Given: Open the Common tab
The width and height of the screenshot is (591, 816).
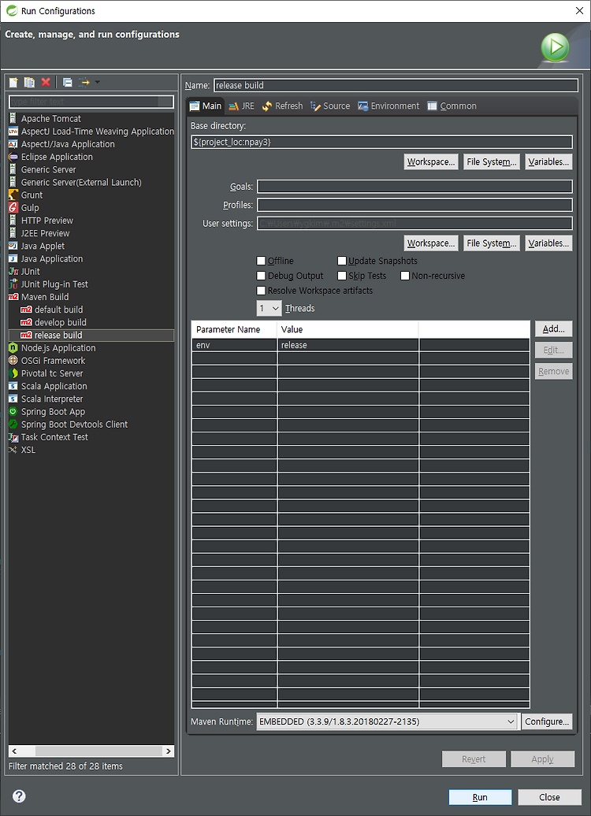Looking at the screenshot, I should [452, 106].
